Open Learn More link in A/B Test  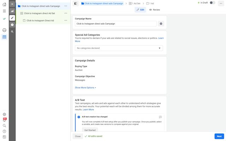88,110
